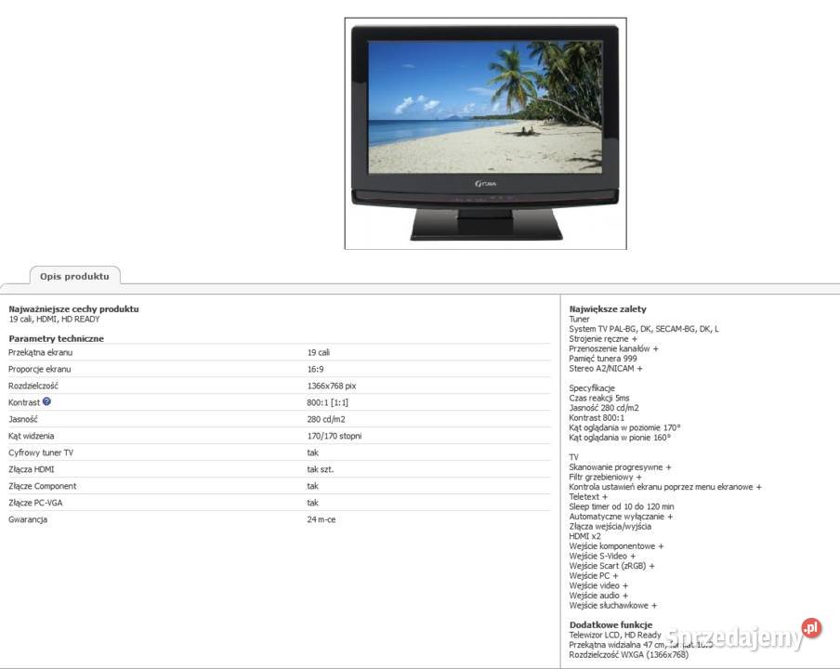Image resolution: width=840 pixels, height=669 pixels.
Task: Click the Największe zalety heading
Action: tap(608, 308)
